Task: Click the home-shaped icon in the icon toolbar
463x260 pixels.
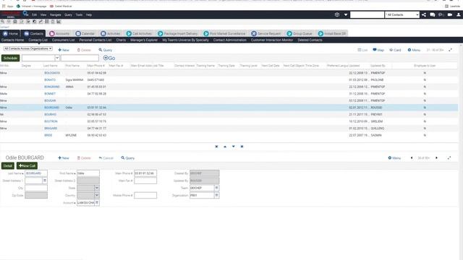Action: click(x=15, y=22)
